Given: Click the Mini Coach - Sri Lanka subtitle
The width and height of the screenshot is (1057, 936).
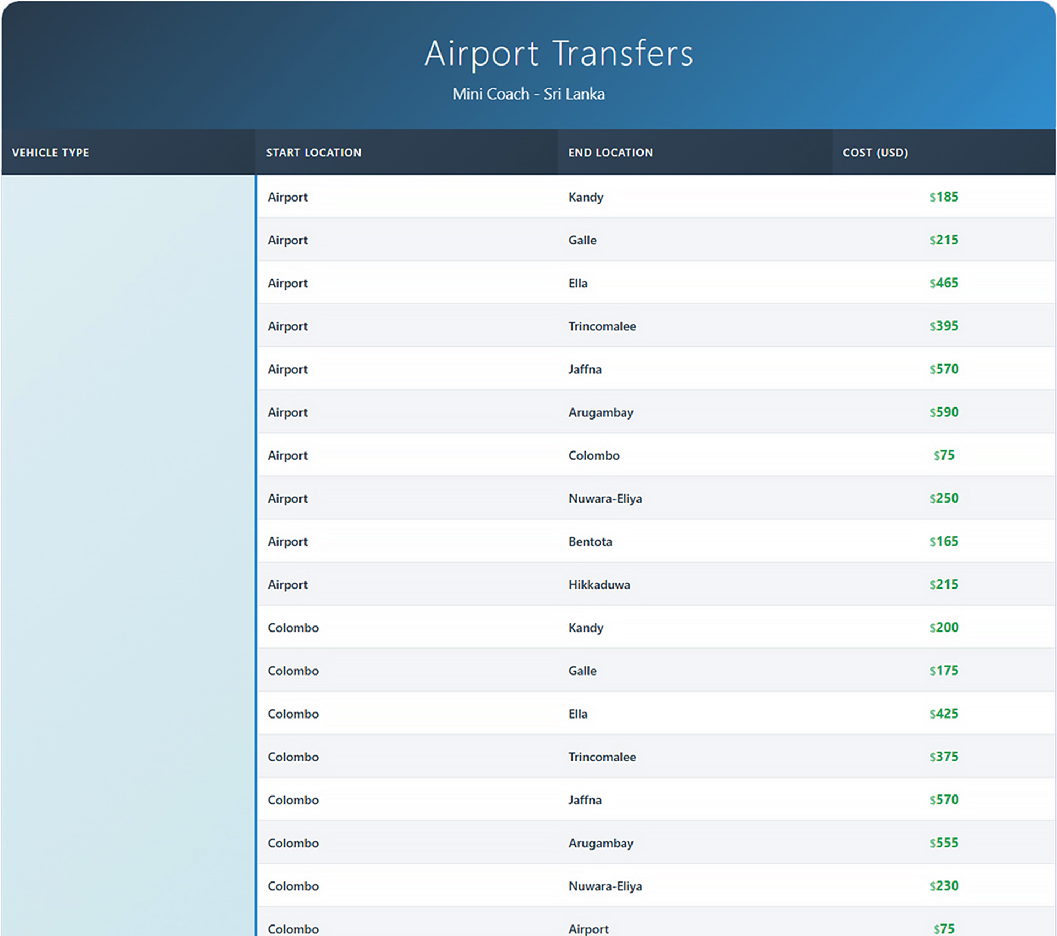Looking at the screenshot, I should pyautogui.click(x=528, y=94).
